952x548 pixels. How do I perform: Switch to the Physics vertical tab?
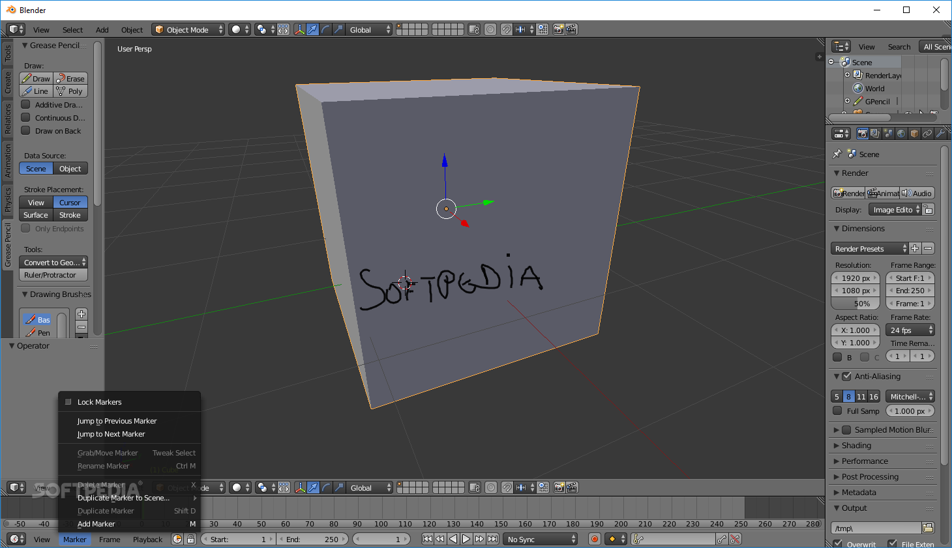(x=8, y=199)
